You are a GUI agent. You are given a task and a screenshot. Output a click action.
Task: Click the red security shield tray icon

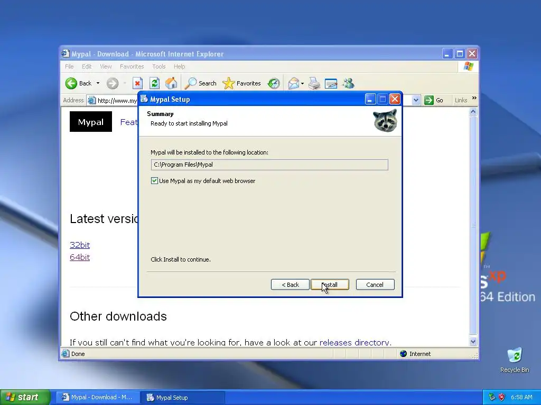coord(502,397)
